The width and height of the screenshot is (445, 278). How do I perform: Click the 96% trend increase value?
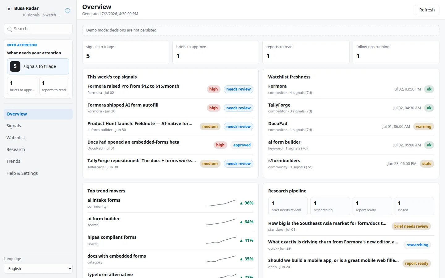pyautogui.click(x=247, y=203)
